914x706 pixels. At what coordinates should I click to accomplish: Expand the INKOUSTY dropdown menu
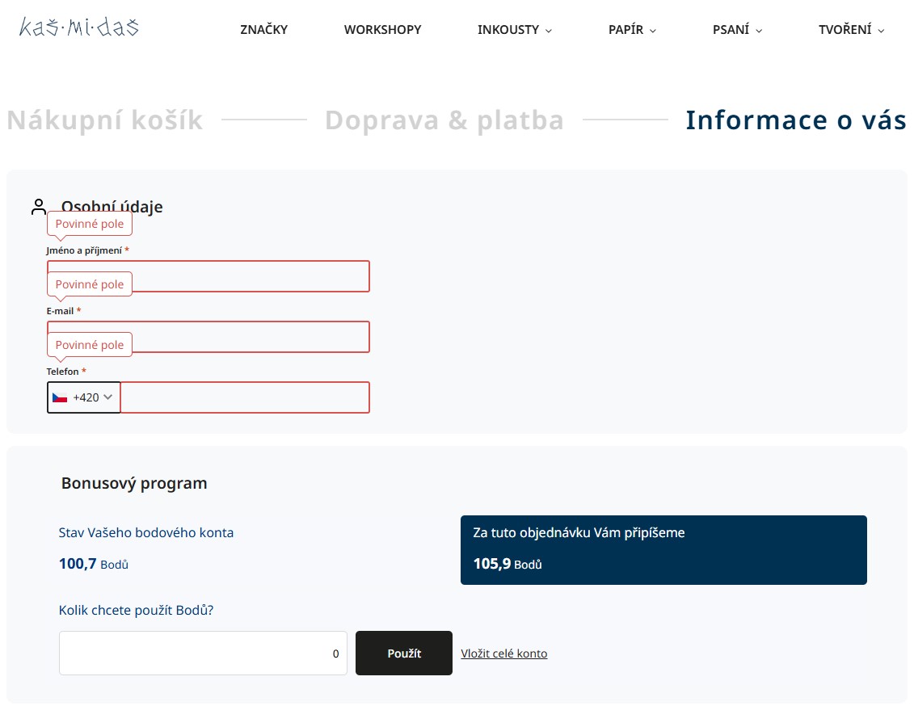pos(515,30)
